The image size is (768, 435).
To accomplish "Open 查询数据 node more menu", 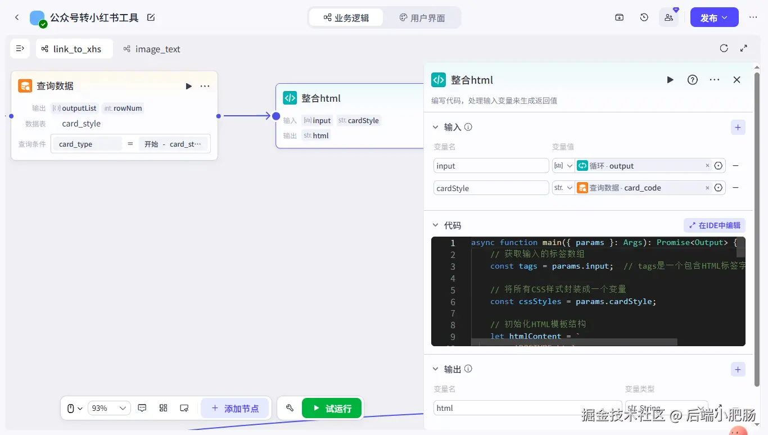I will (205, 86).
